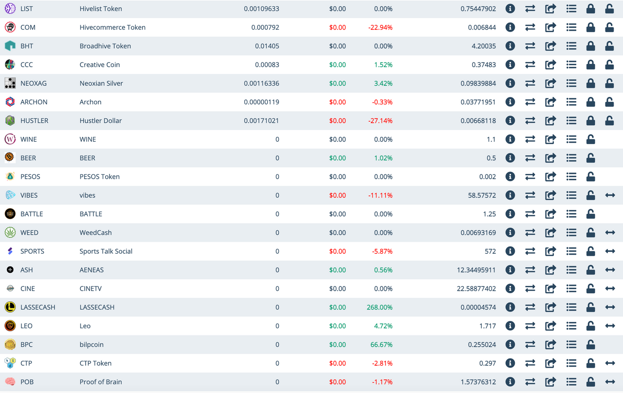Screen dimensions: 623x393
Task: Select the 'Hivecommerce Token' name
Action: (112, 27)
